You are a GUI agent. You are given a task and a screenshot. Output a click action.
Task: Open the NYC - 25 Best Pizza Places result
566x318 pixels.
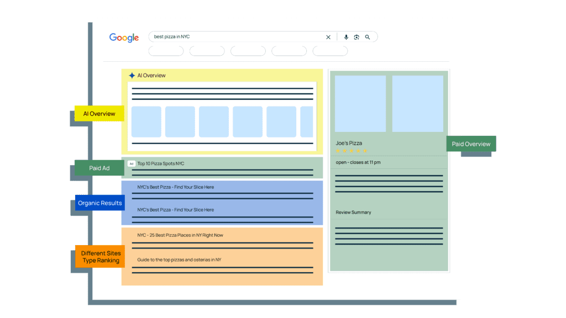tap(180, 235)
